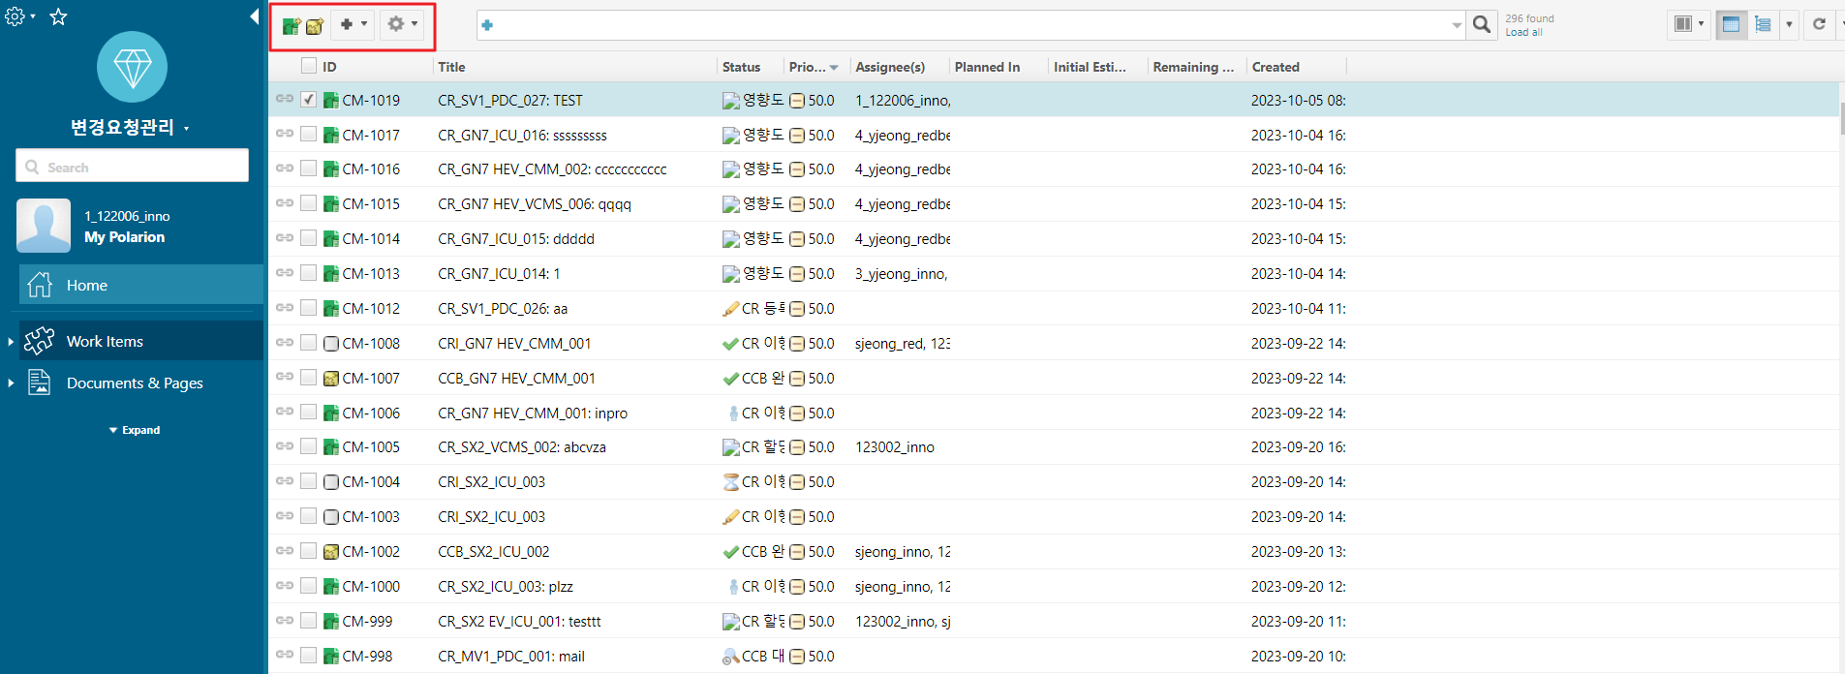Viewport: 1845px width, 674px height.
Task: Click the green create work item icon
Action: [291, 26]
